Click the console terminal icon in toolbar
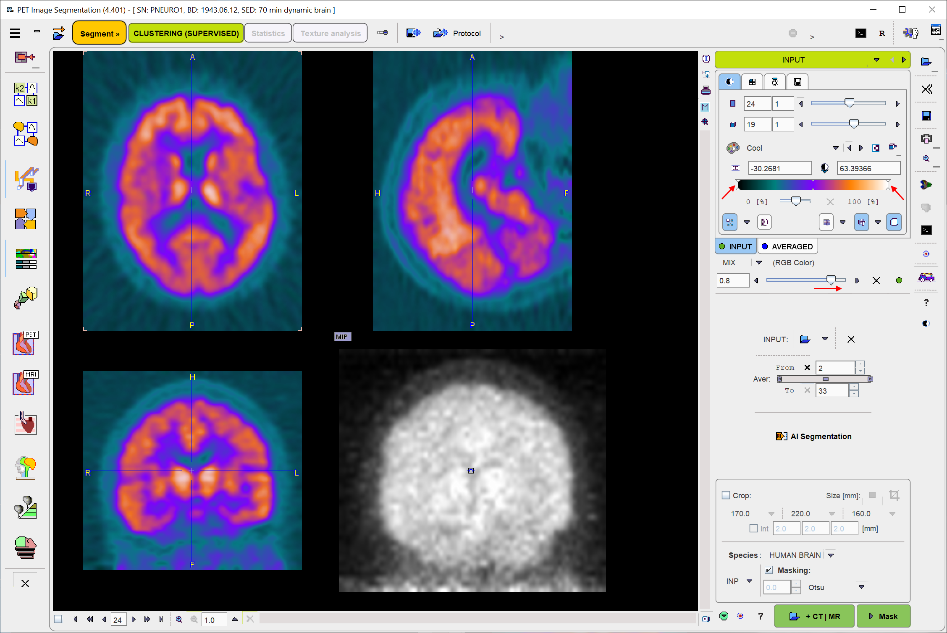Image resolution: width=947 pixels, height=633 pixels. (x=860, y=33)
